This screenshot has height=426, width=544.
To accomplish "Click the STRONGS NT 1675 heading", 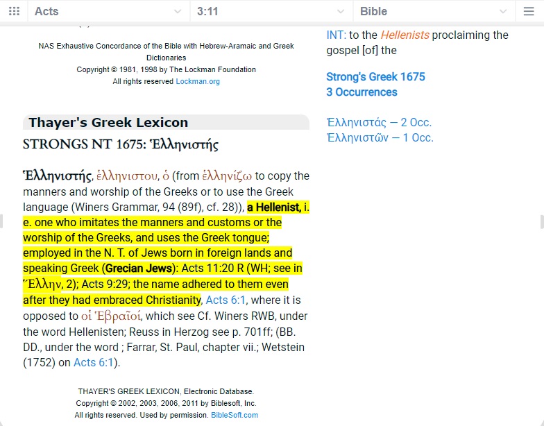I will [121, 144].
